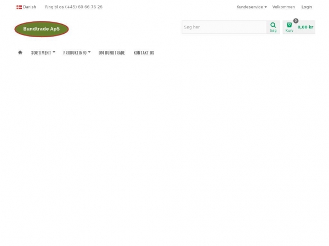Select the Danish language link
This screenshot has height=246, width=329.
tap(26, 7)
